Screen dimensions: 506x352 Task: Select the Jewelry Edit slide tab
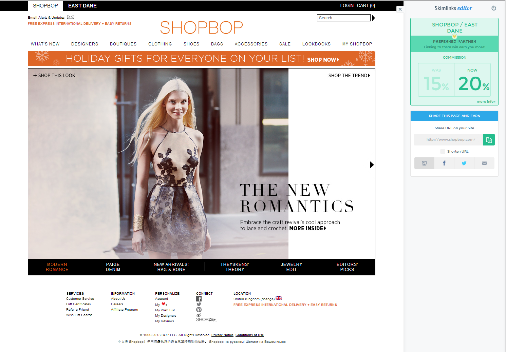coord(292,267)
